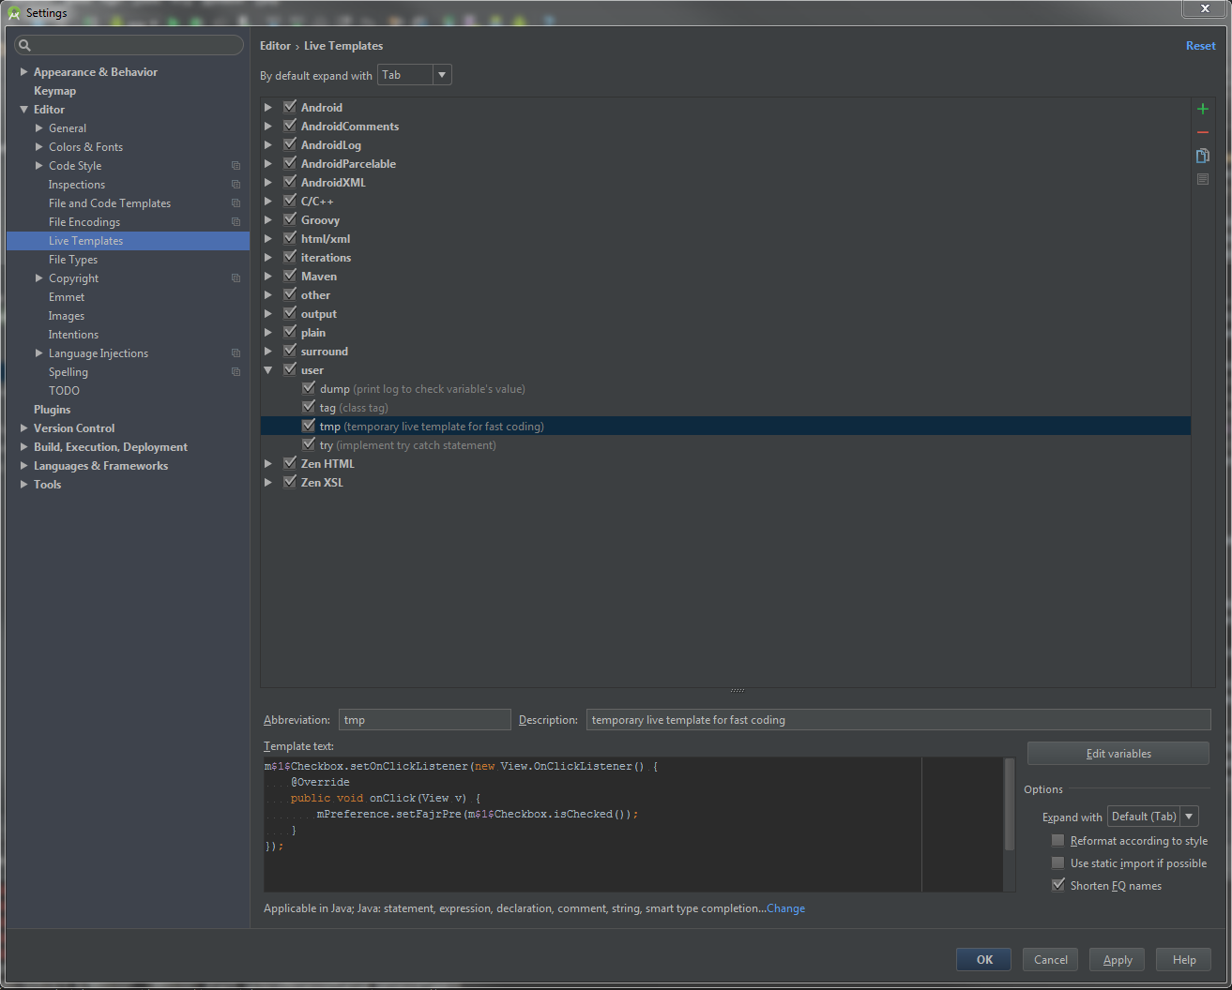This screenshot has width=1232, height=990.
Task: Add a new live template with green plus
Action: [x=1202, y=108]
